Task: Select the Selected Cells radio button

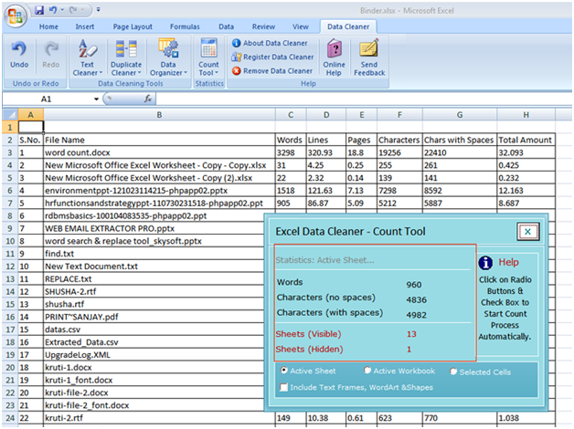Action: tap(453, 371)
